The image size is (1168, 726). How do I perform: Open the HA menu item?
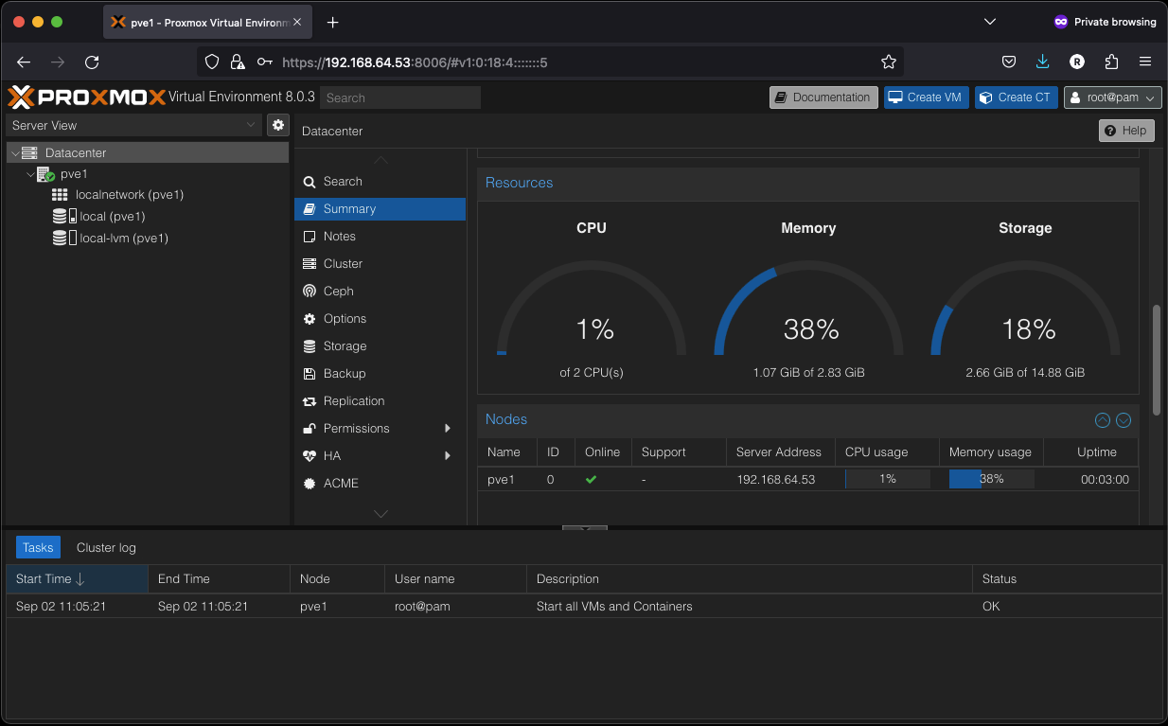pyautogui.click(x=380, y=456)
